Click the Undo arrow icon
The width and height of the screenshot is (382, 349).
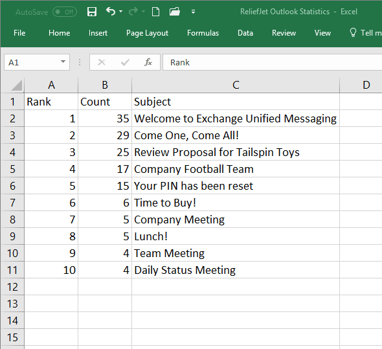[x=111, y=11]
